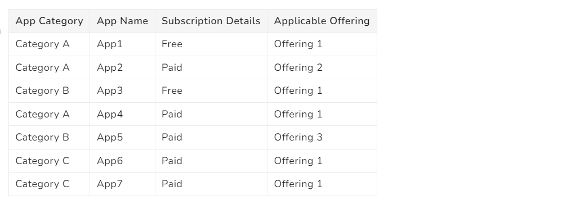This screenshot has width=567, height=204.
Task: Select Category A in the App4 row
Action: point(42,114)
